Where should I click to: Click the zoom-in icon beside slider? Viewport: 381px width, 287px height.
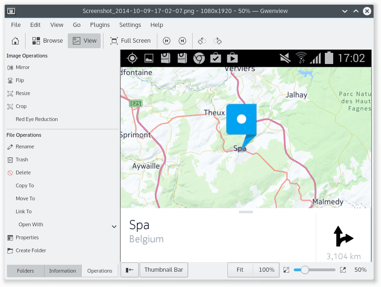[343, 270]
